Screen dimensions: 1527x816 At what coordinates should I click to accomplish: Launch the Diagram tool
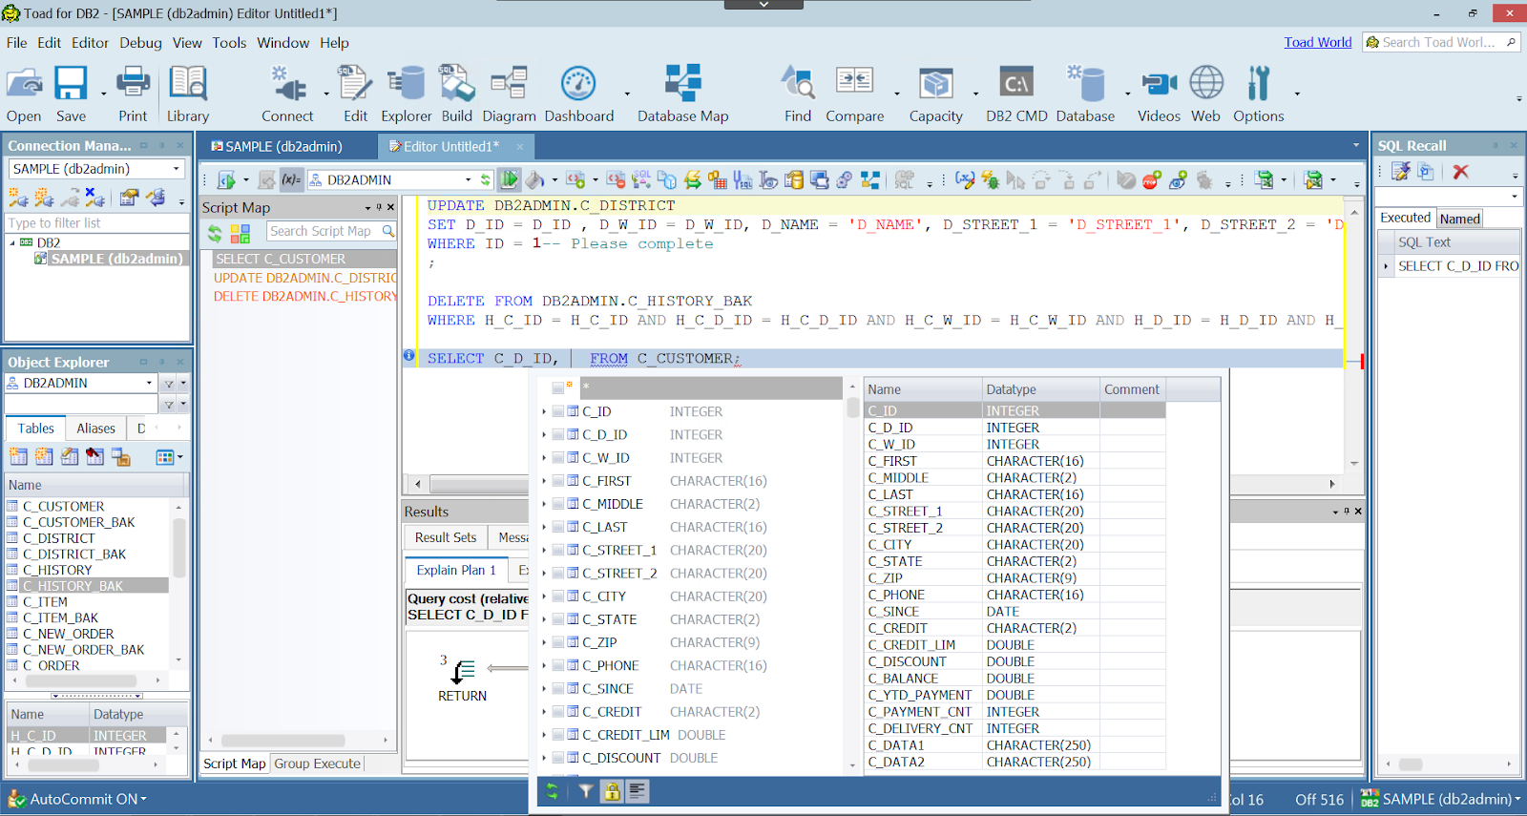click(509, 94)
